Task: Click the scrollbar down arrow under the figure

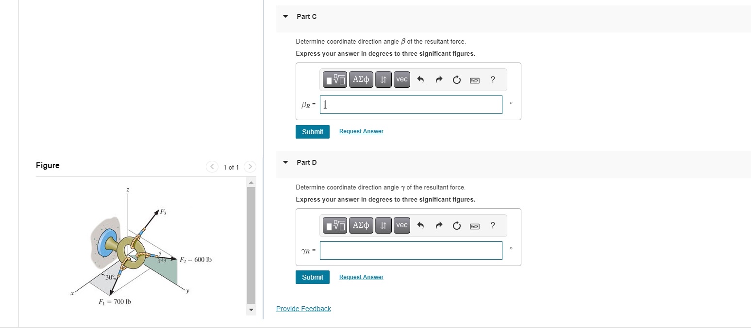Action: point(251,310)
